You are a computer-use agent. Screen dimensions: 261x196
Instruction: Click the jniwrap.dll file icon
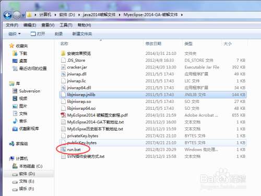63,74
